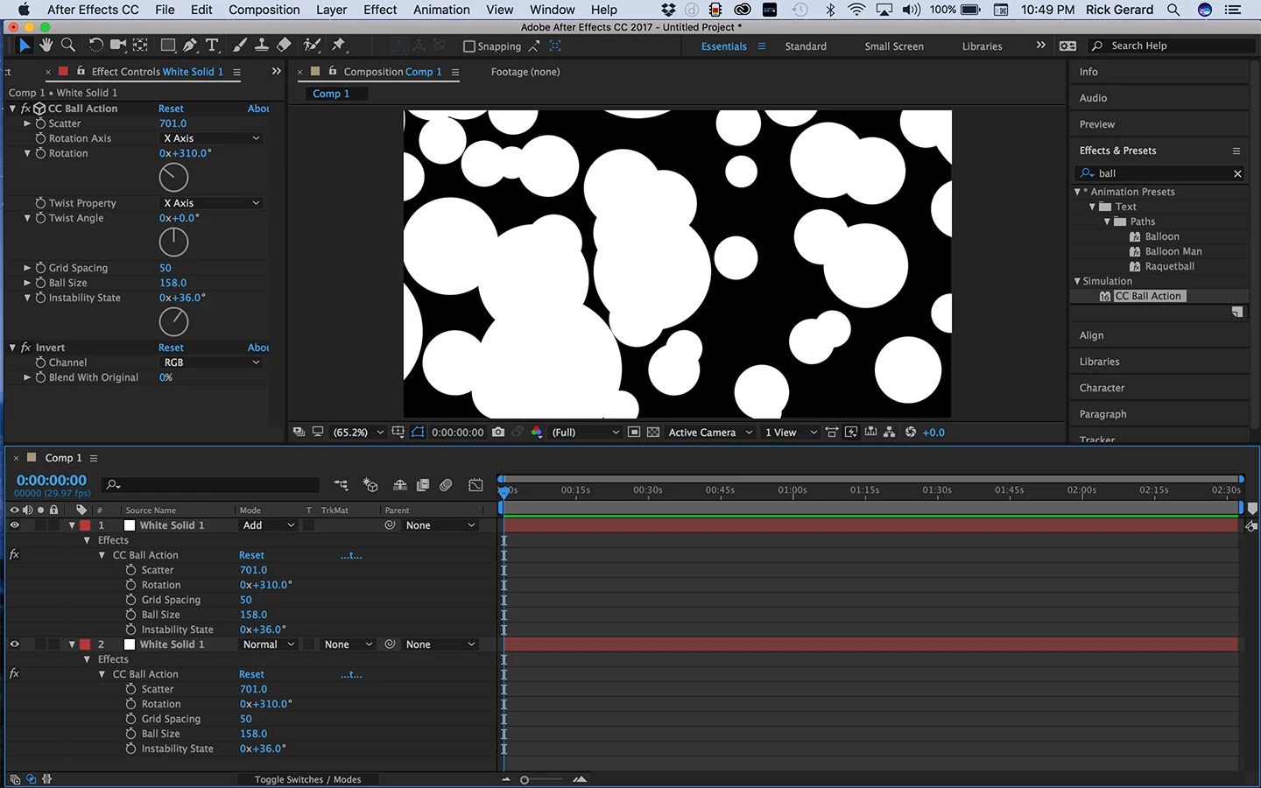Select the Horizontal Type tool
The image size is (1261, 788).
coord(212,46)
